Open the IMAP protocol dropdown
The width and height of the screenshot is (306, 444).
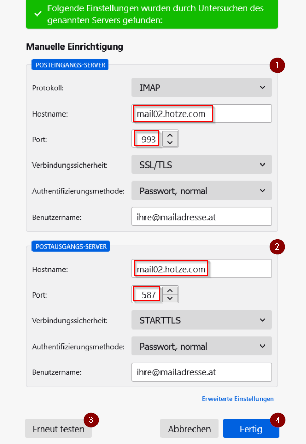(x=201, y=88)
